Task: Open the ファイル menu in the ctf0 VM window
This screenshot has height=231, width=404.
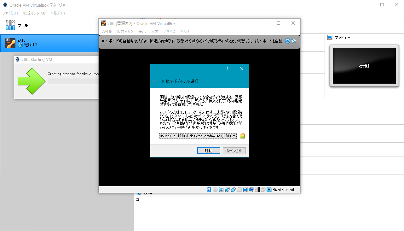Action: coord(106,32)
